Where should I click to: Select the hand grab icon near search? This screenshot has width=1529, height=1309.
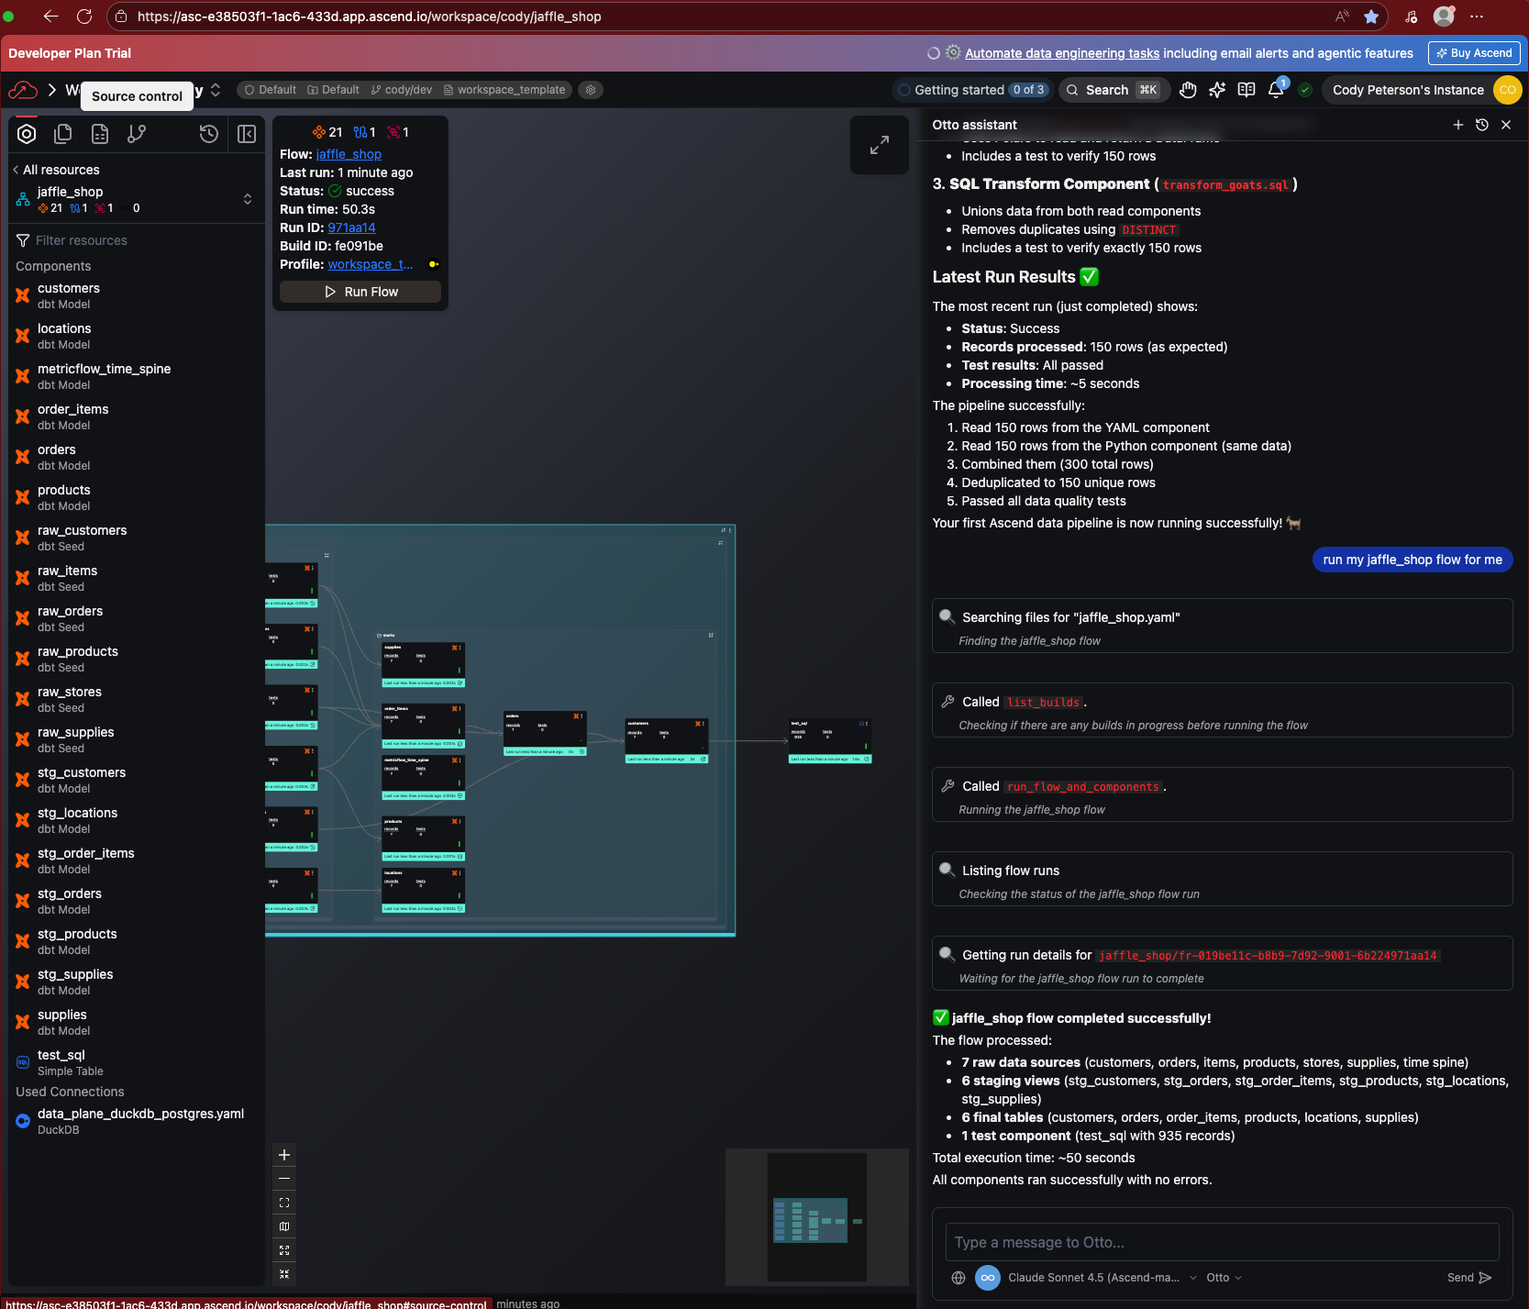pyautogui.click(x=1187, y=89)
